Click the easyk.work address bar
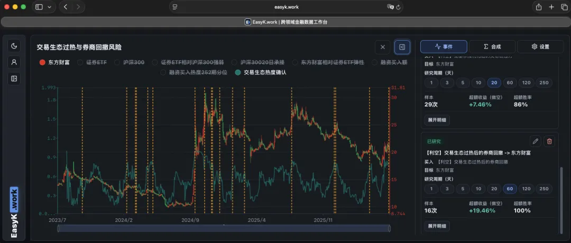 click(x=286, y=7)
